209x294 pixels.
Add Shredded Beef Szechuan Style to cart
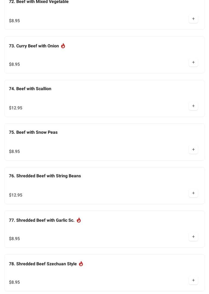193,280
